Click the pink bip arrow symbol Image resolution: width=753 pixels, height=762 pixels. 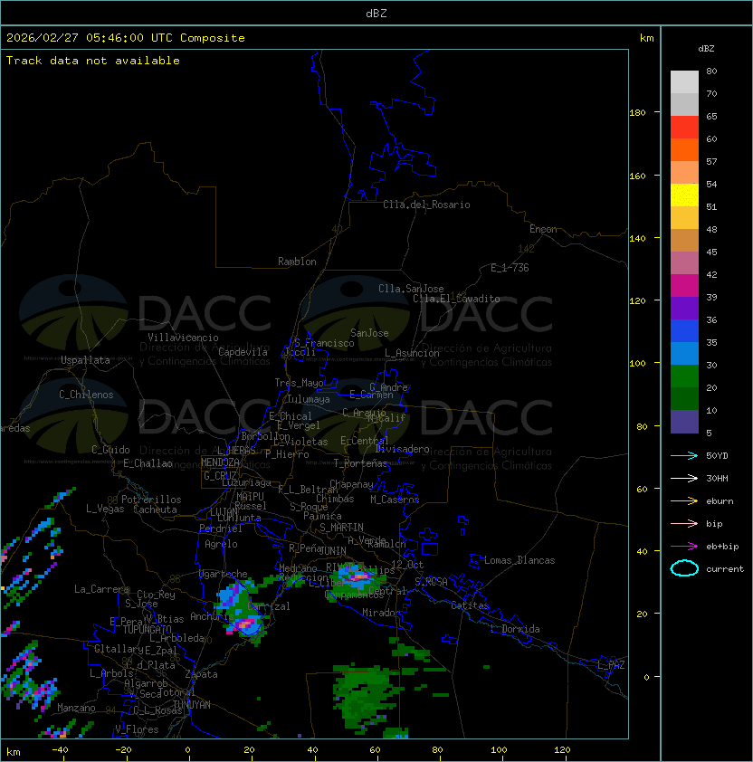click(x=684, y=524)
